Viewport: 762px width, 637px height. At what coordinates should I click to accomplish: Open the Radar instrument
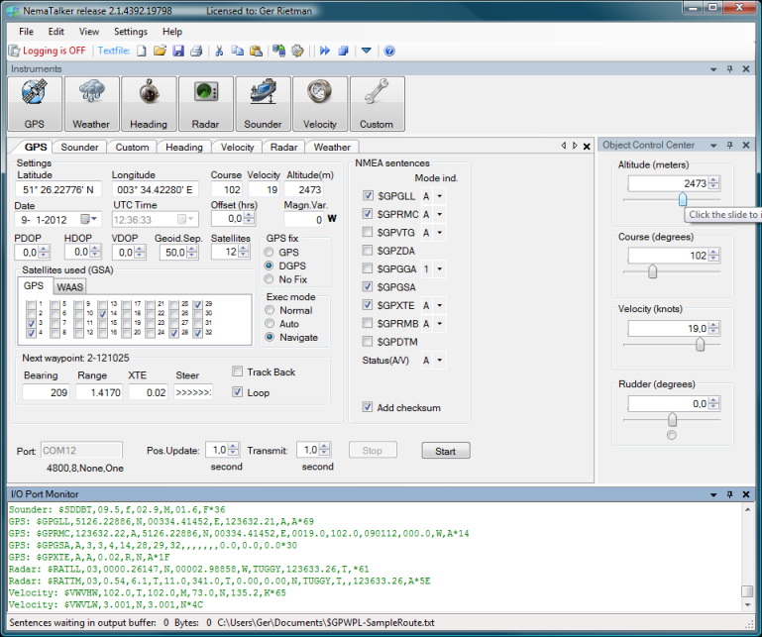point(205,104)
